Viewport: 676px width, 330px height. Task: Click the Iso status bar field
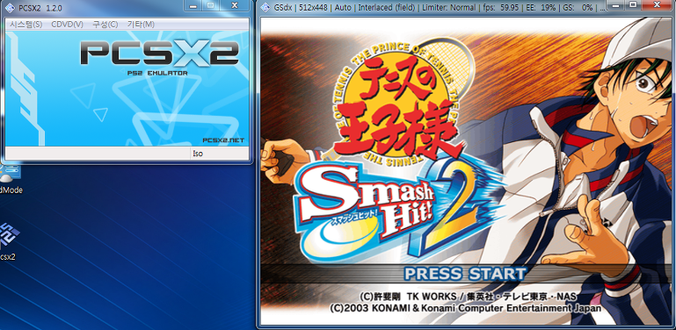219,154
